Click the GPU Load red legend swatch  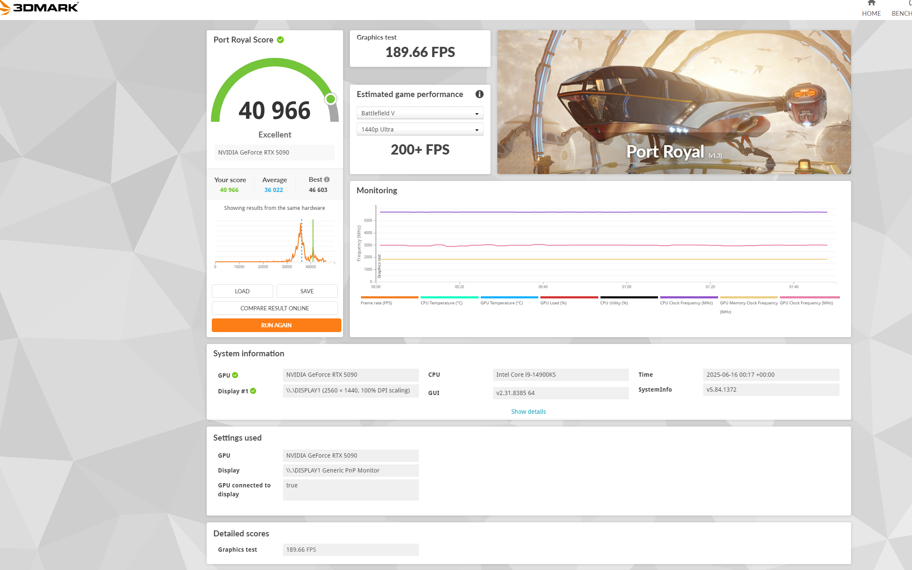(569, 297)
